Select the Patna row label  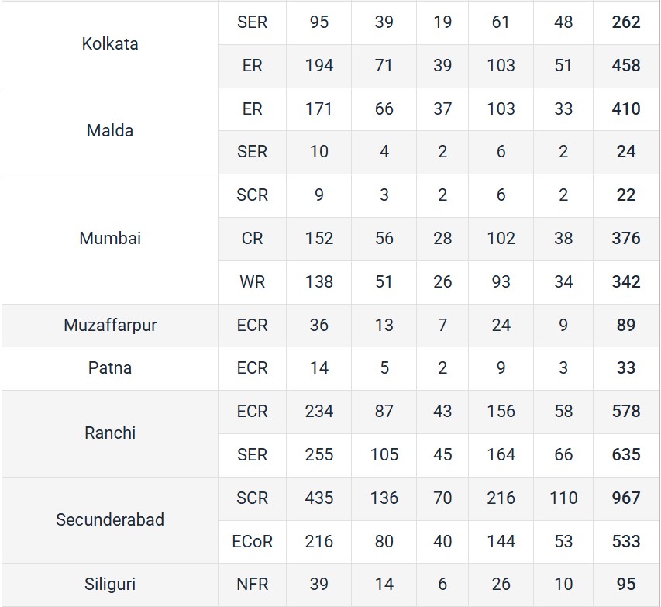[x=110, y=367]
